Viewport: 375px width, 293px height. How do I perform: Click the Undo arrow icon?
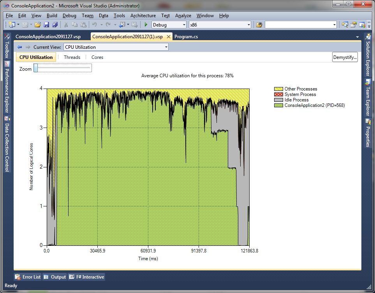95,25
